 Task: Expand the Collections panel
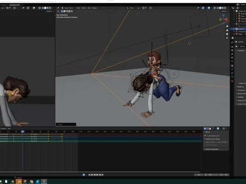pyautogui.click(x=240, y=90)
